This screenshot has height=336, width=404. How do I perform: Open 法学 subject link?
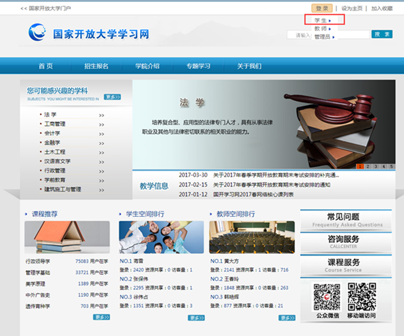click(50, 114)
